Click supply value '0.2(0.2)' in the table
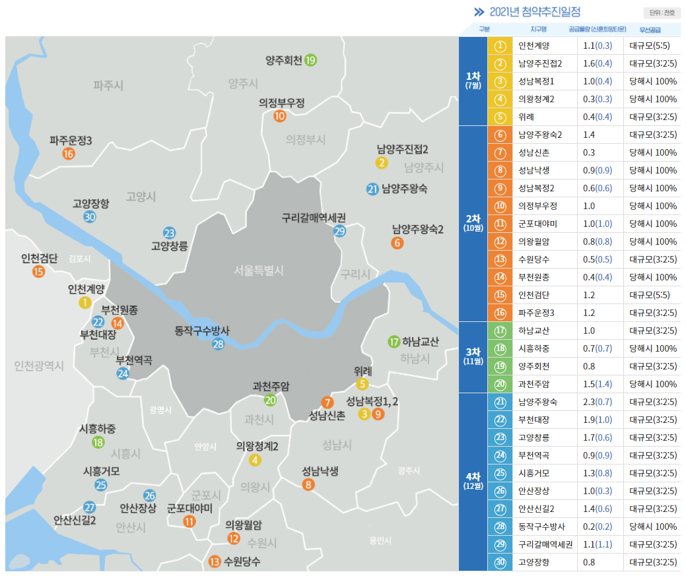686x576 pixels. 597,527
